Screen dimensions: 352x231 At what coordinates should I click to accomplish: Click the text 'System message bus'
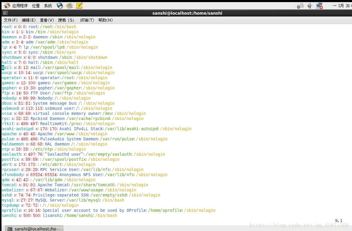click(x=55, y=103)
